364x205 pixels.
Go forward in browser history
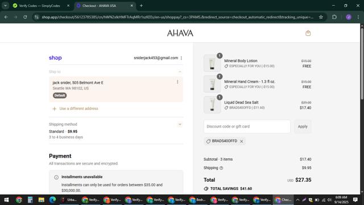click(15, 17)
